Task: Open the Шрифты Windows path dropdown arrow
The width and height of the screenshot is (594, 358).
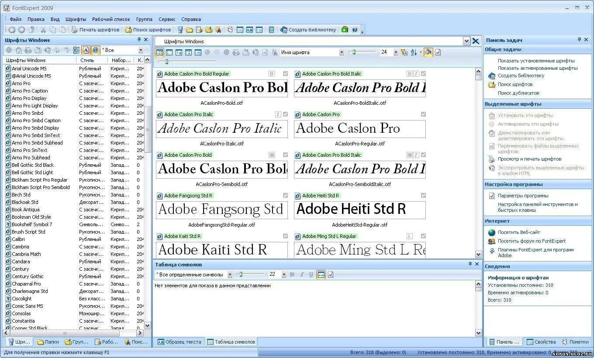Action: tap(466, 41)
